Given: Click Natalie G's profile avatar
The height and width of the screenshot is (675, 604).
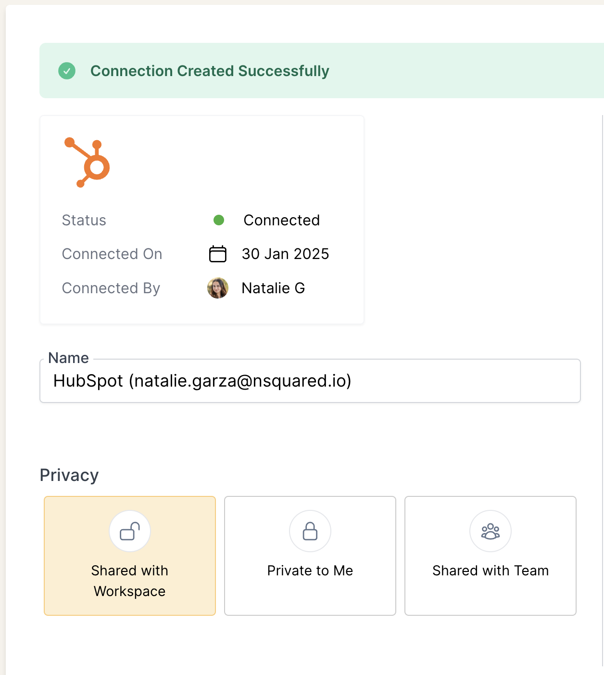Looking at the screenshot, I should point(218,288).
